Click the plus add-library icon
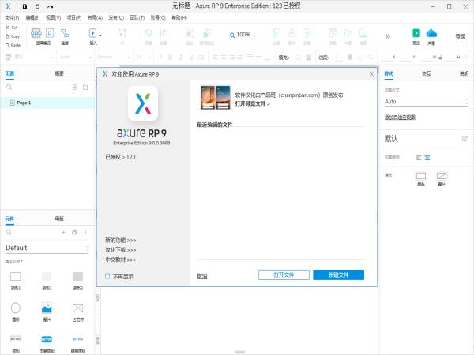The image size is (474, 355). pyautogui.click(x=63, y=232)
